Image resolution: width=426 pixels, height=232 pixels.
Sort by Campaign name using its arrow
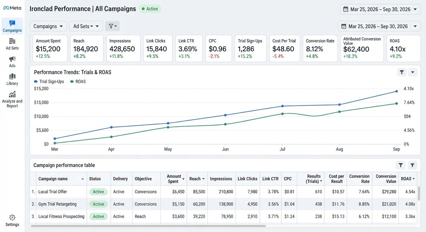(83, 179)
